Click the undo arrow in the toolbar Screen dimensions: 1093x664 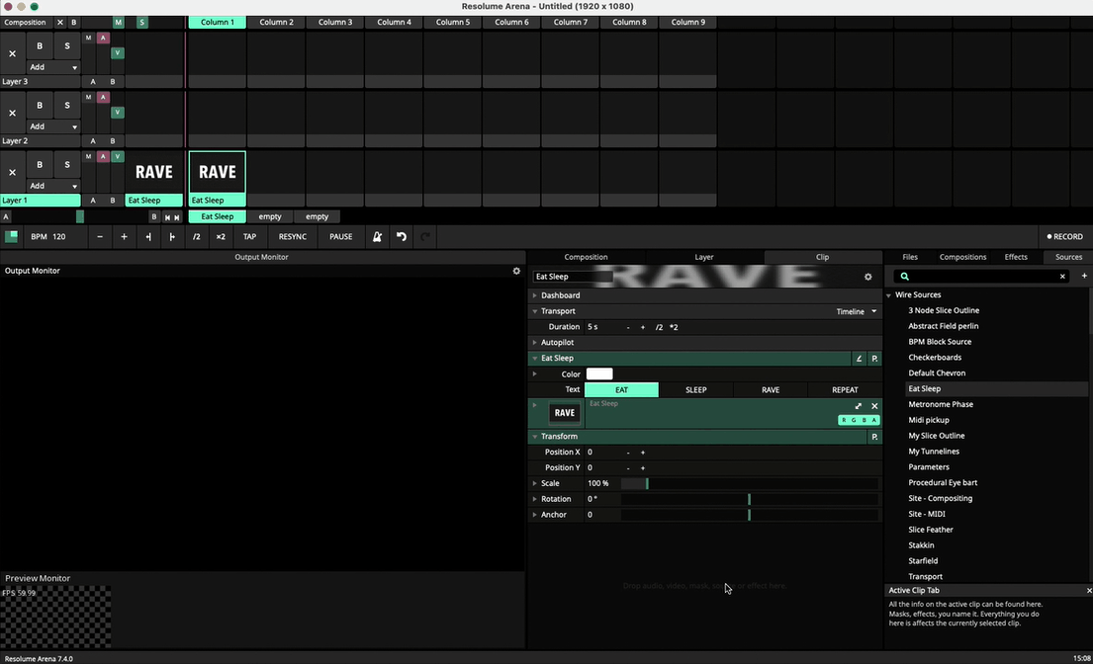(402, 237)
